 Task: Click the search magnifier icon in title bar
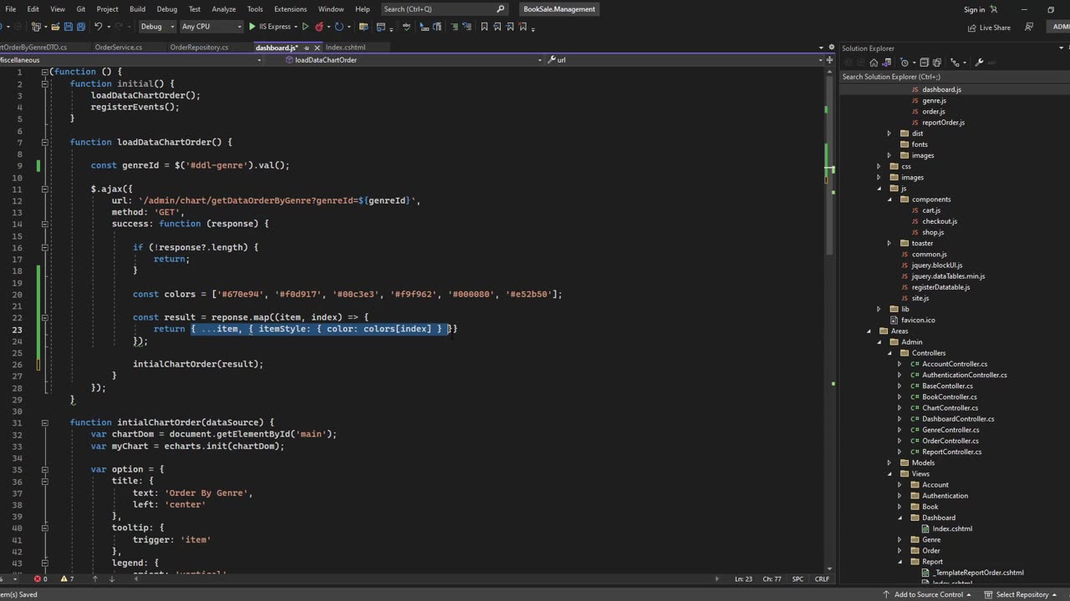coord(501,9)
